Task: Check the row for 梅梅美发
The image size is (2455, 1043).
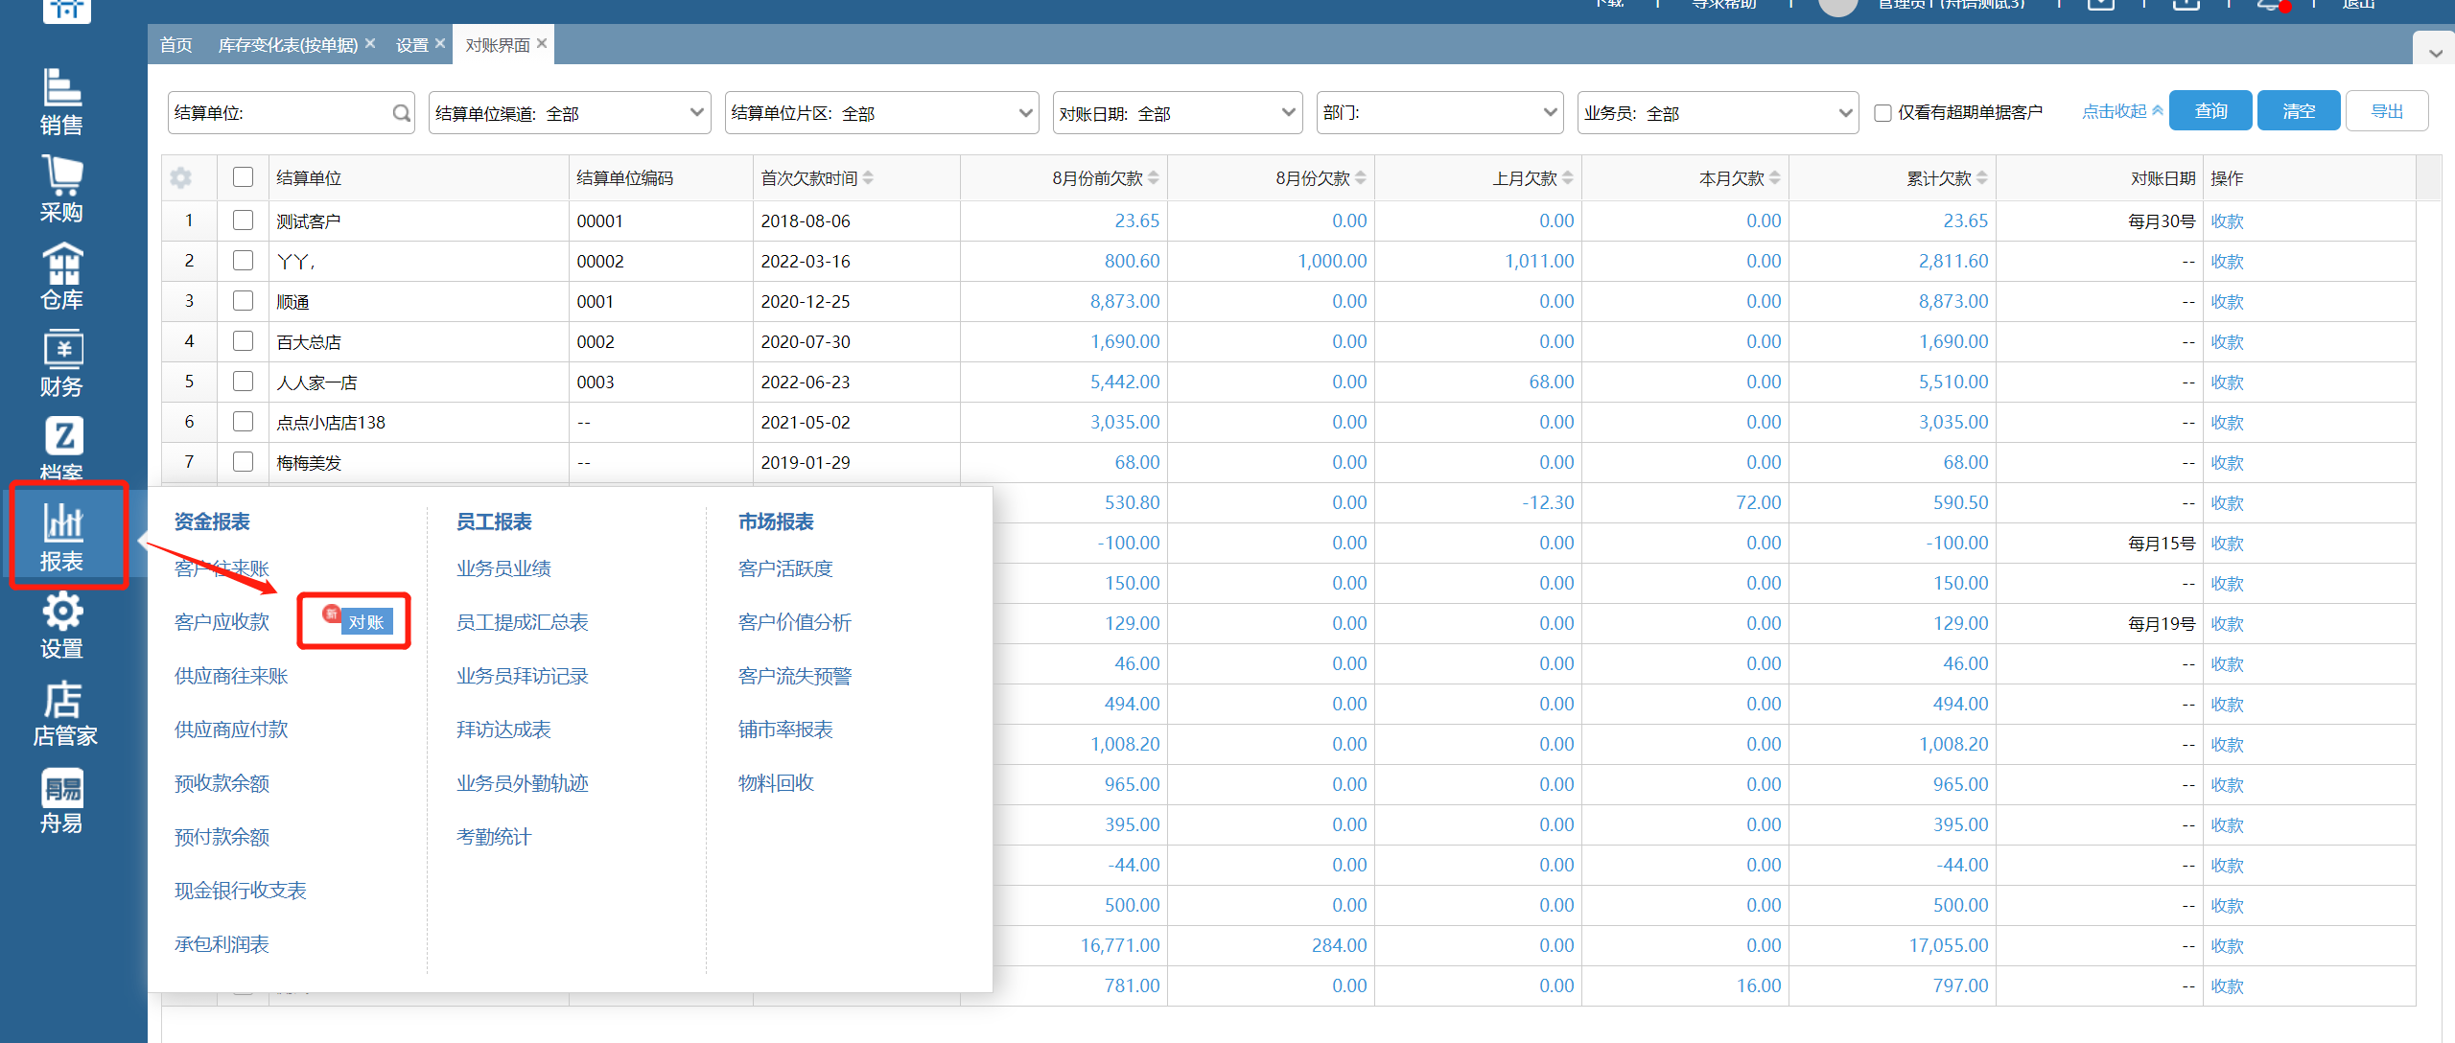Action: [x=244, y=462]
